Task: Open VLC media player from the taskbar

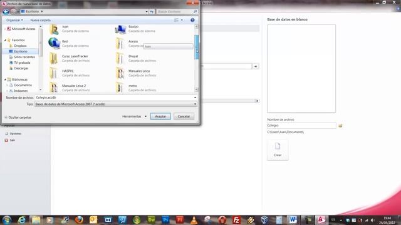Action: pyautogui.click(x=194, y=219)
